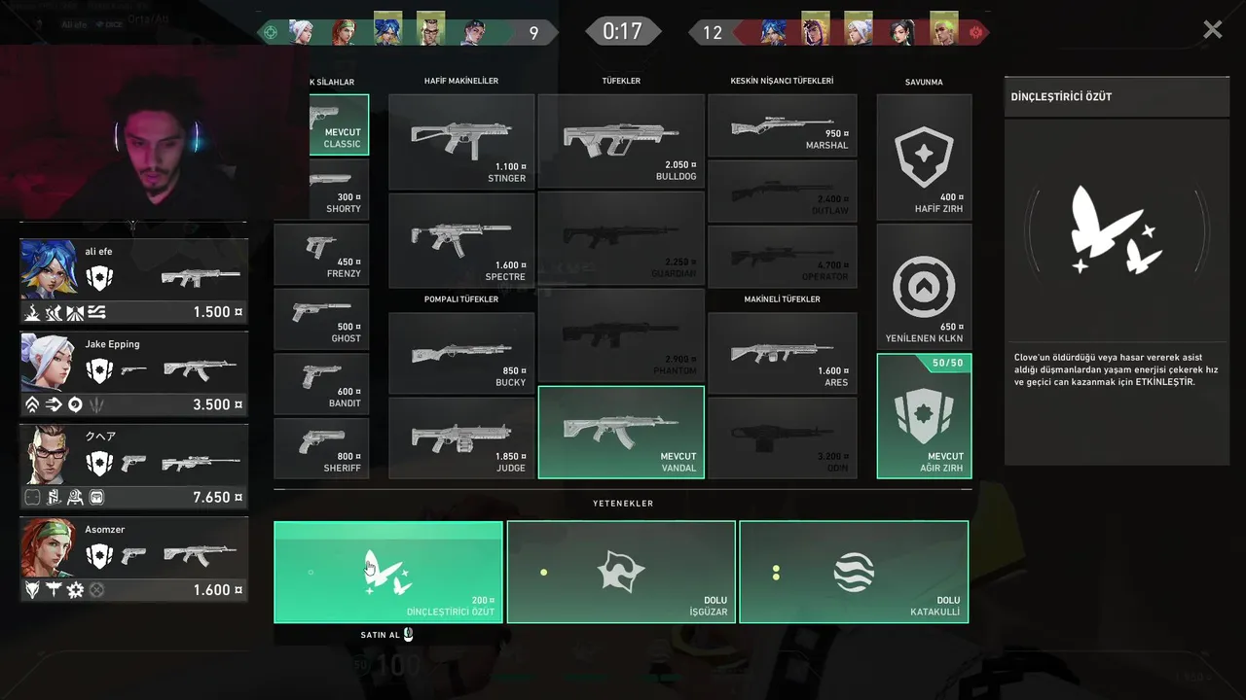Buy the Shorty sidearm

(x=340, y=190)
